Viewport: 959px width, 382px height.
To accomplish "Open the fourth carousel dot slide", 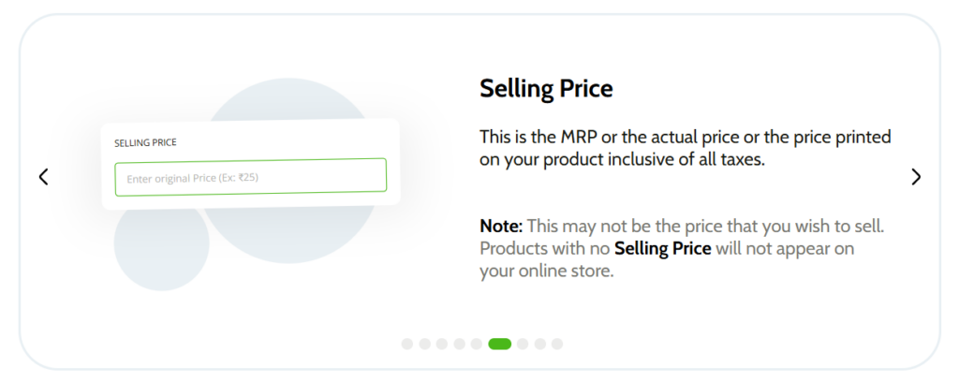I will (x=459, y=345).
